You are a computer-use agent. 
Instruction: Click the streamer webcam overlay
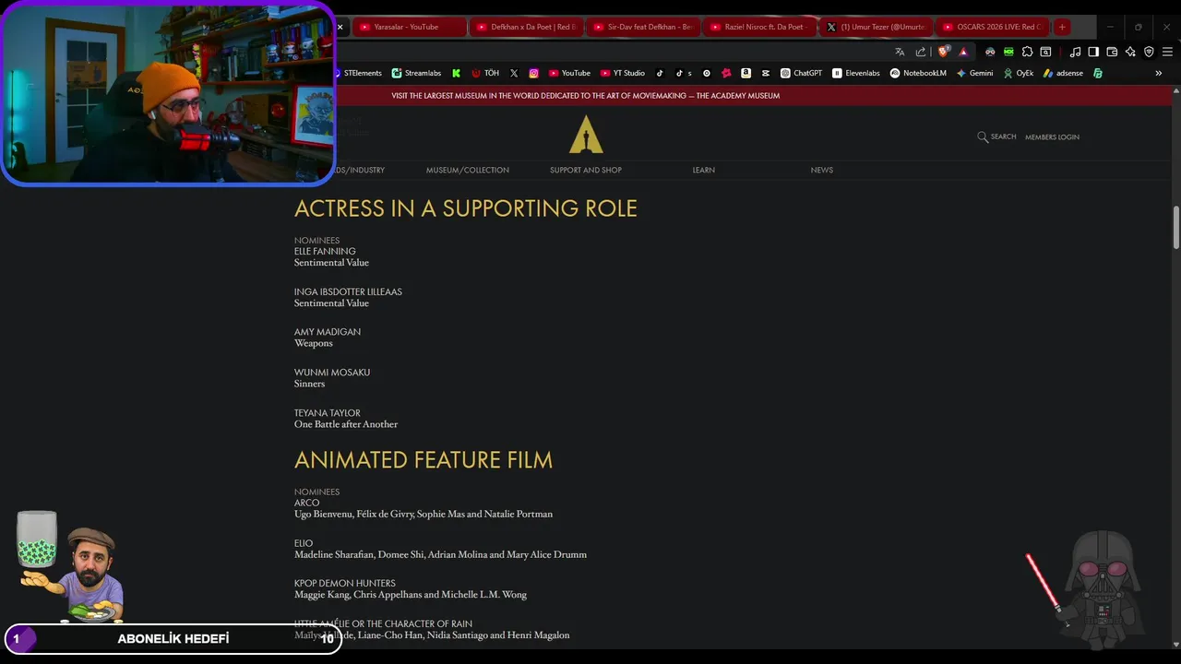click(x=168, y=92)
